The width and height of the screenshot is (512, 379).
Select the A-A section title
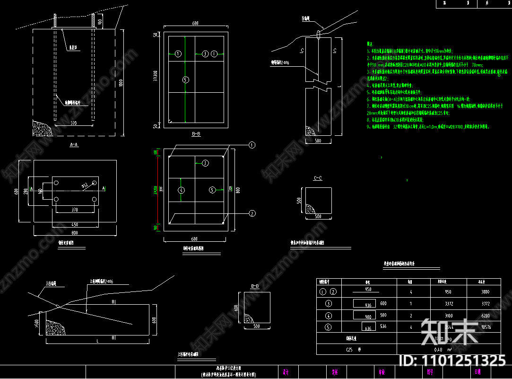point(74,145)
